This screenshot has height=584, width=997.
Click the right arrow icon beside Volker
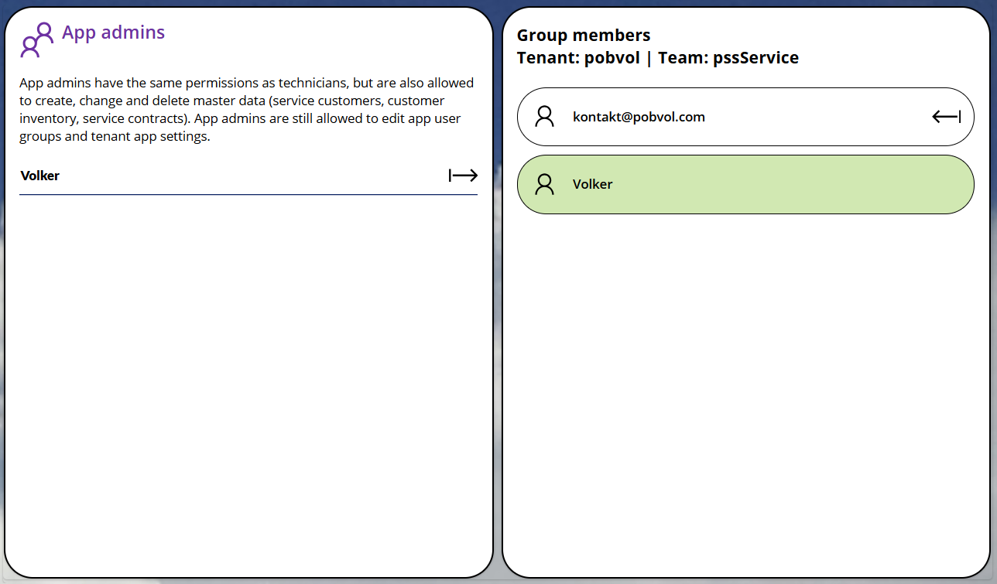463,176
